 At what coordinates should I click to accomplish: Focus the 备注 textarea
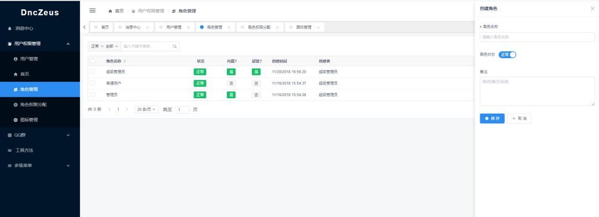pyautogui.click(x=537, y=91)
